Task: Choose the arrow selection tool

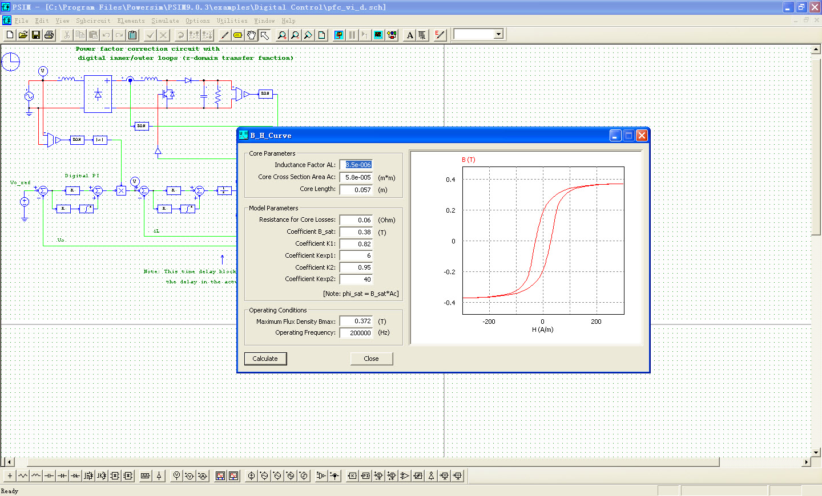Action: (x=264, y=35)
